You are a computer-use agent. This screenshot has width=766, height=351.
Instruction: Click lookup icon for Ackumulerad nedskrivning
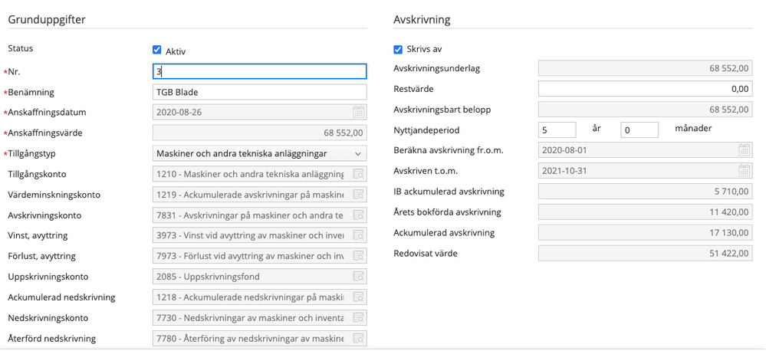pos(359,297)
